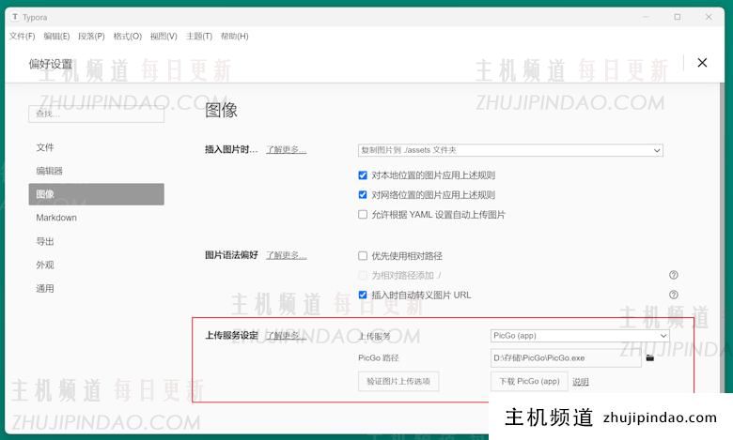Open the 段落(P) menu

click(x=91, y=36)
